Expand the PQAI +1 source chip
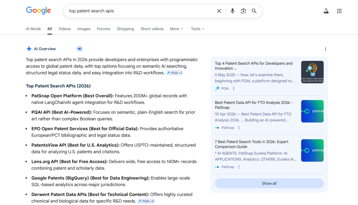Image resolution: width=358 pixels, height=205 pixels. click(x=174, y=73)
